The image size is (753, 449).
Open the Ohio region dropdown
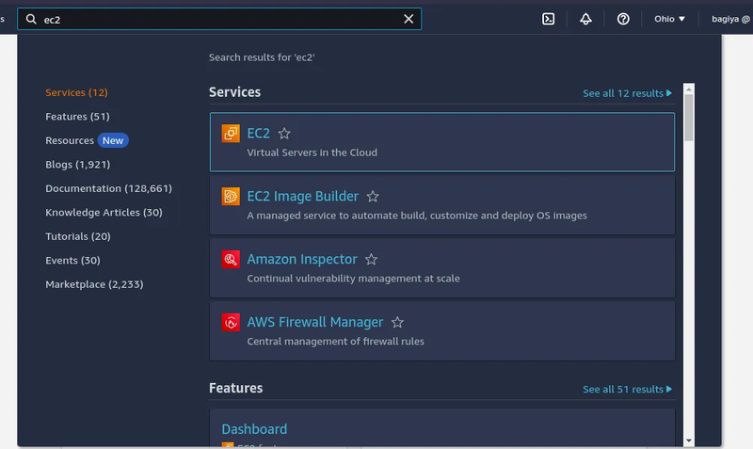click(x=669, y=19)
